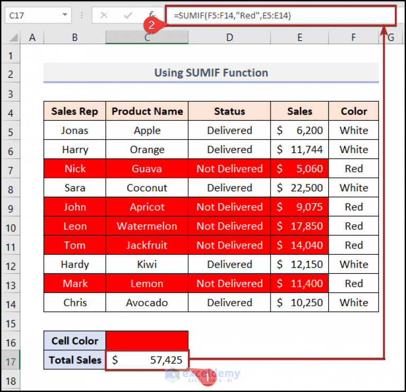The image size is (406, 392).
Task: Click the 'Color' header cell
Action: pos(354,111)
